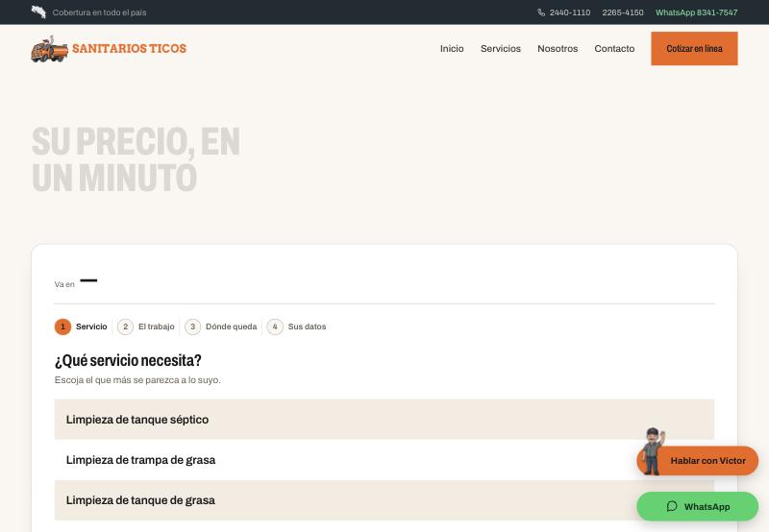Navigate to the Contacto page
Image resolution: width=769 pixels, height=532 pixels.
coord(614,49)
